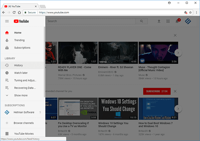Open Fix Desktop Overscaling video thumbnail

(78, 109)
